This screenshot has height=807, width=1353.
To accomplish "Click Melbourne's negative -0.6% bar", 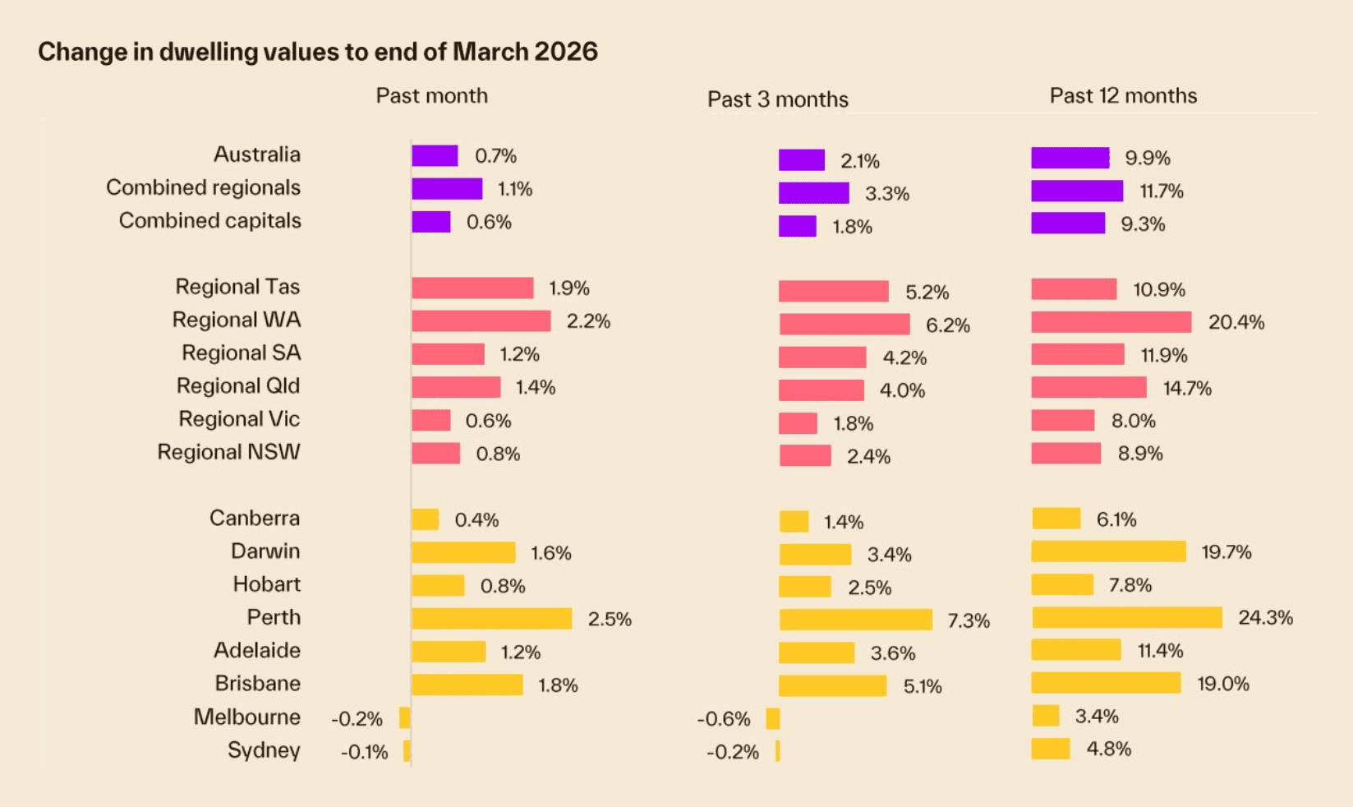I will click(772, 719).
